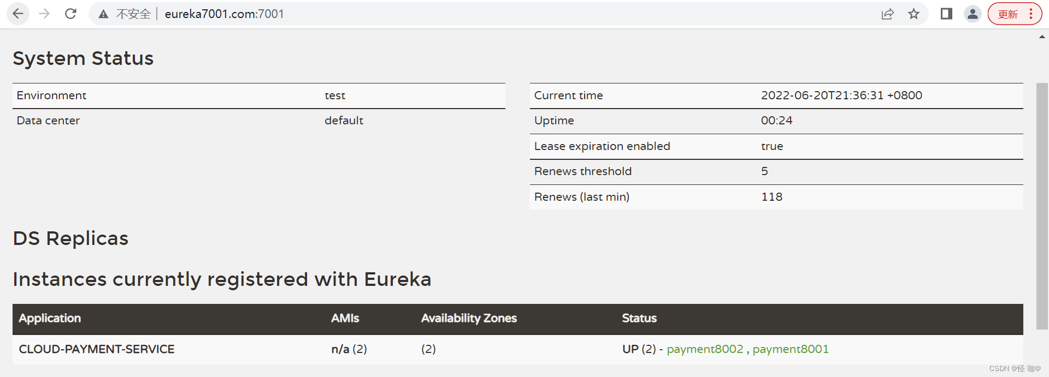
Task: Select the CLOUD-PAYMENT-SERVICE application name
Action: point(97,349)
